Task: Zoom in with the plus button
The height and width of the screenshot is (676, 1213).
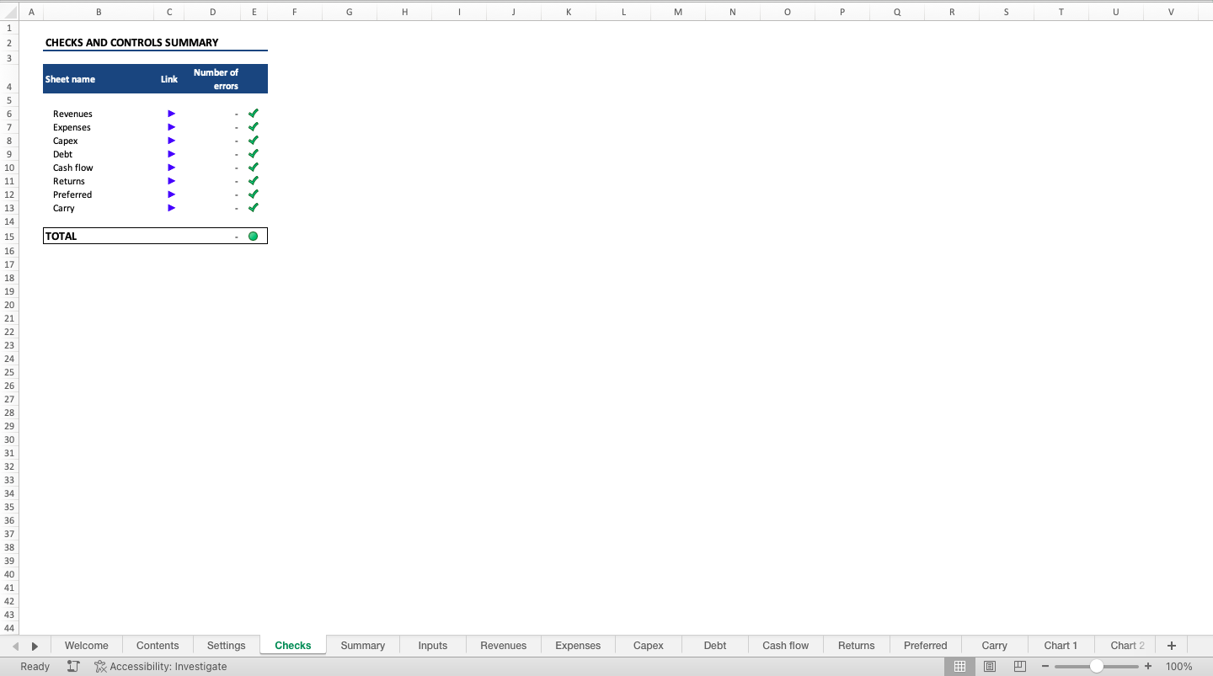Action: coord(1148,667)
